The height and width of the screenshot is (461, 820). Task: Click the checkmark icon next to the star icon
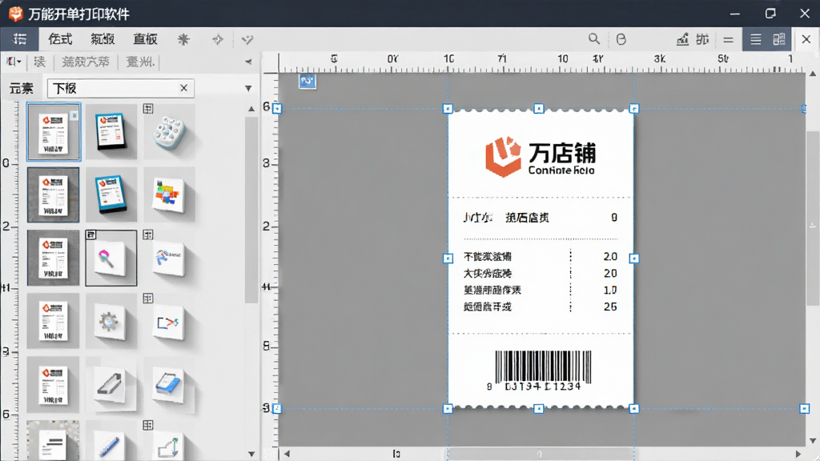247,39
